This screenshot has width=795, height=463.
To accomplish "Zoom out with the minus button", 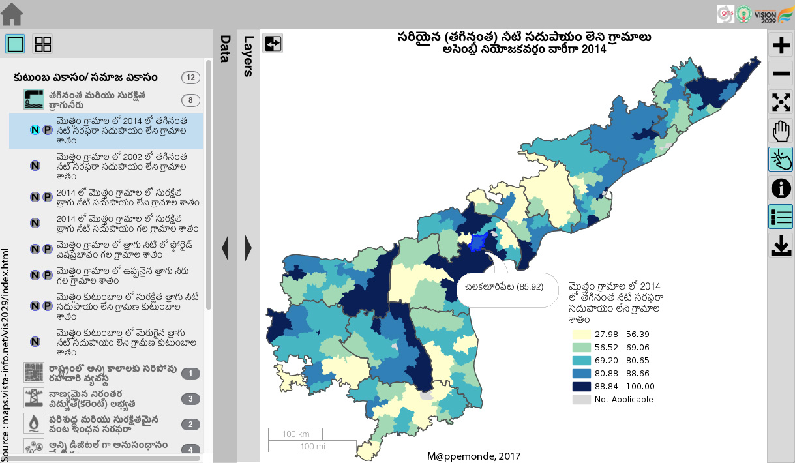I will (781, 74).
